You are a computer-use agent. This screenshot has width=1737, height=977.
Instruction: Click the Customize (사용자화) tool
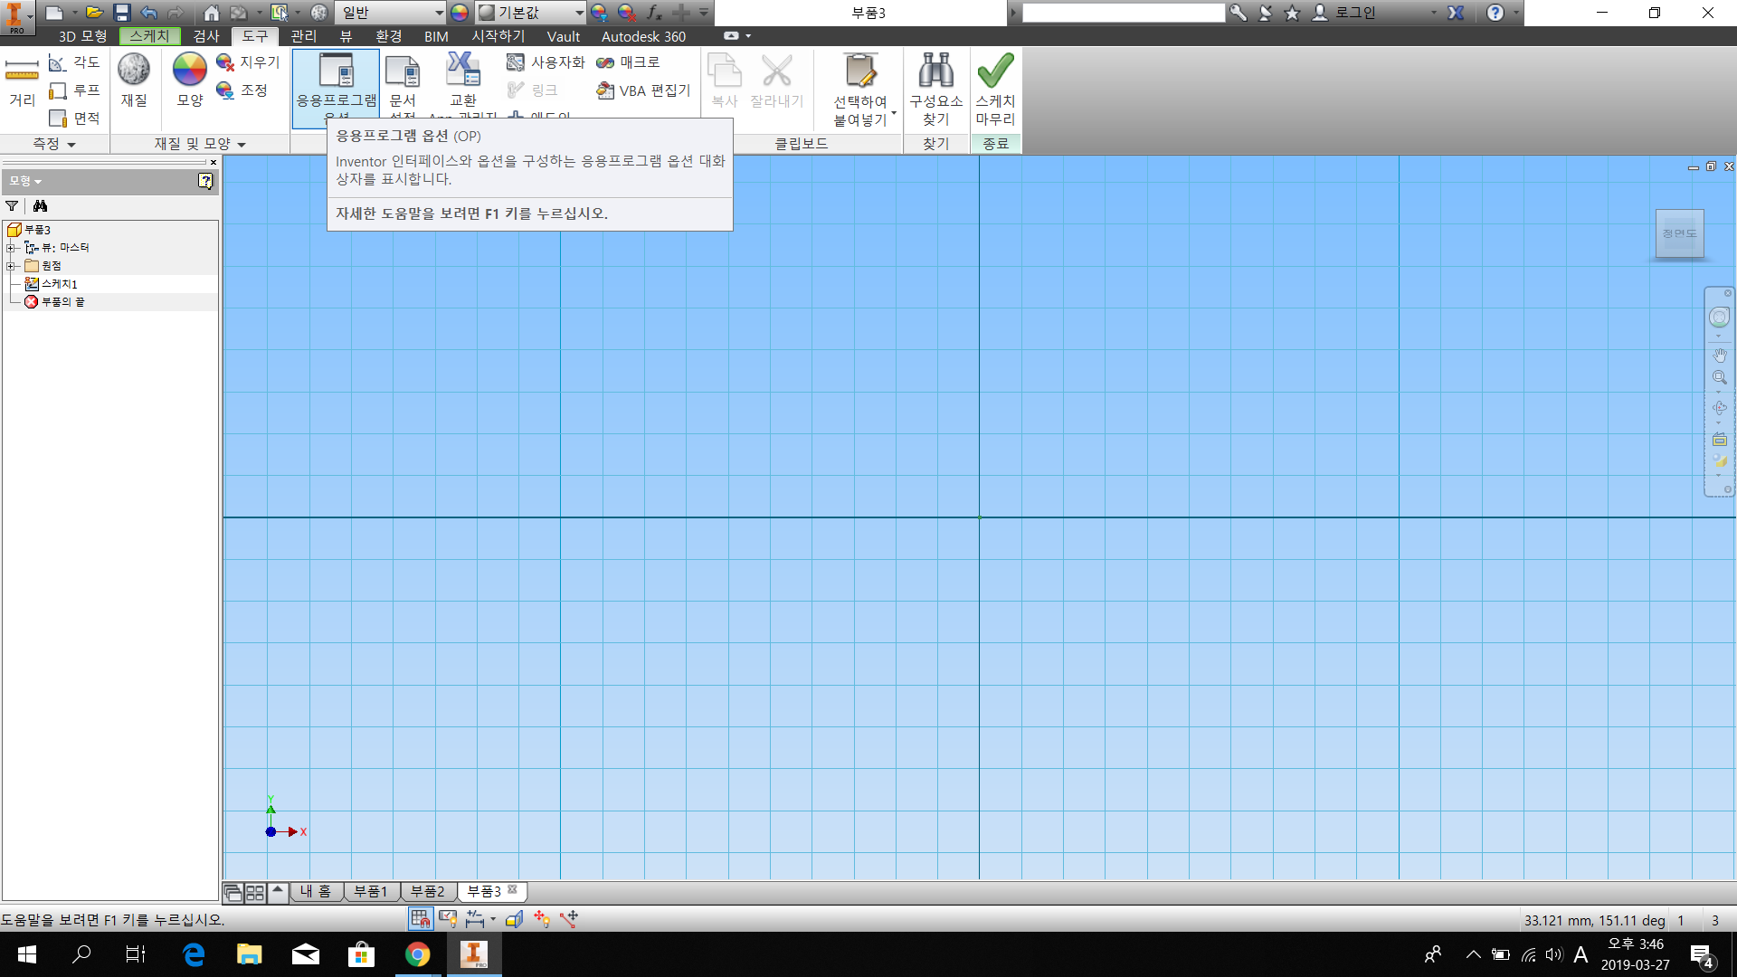pyautogui.click(x=546, y=62)
